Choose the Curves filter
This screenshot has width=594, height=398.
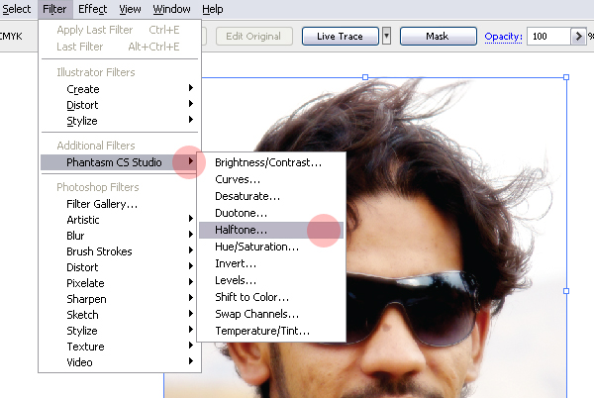click(271, 179)
